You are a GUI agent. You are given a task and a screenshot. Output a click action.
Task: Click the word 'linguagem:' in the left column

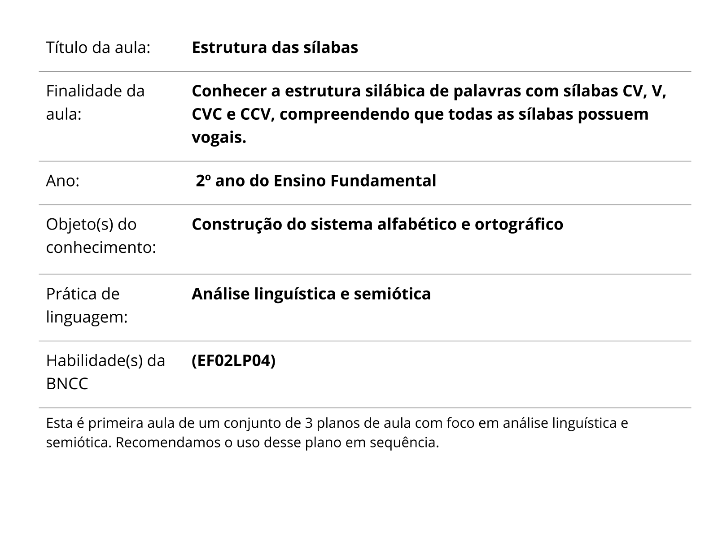click(x=87, y=317)
